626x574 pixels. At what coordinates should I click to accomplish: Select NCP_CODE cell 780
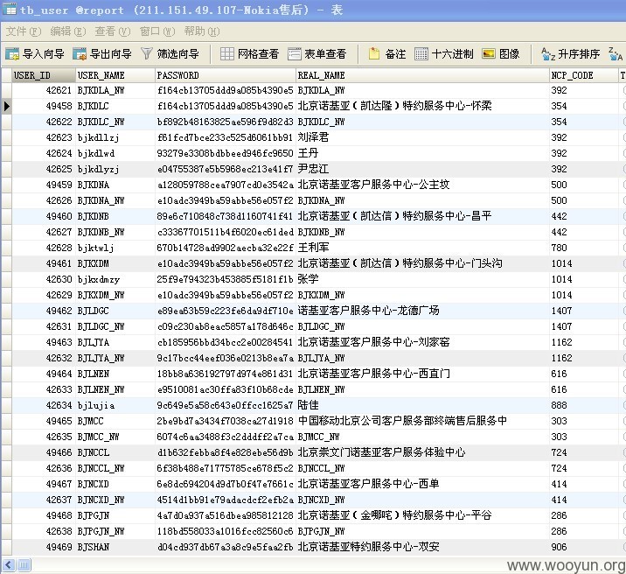[583, 248]
